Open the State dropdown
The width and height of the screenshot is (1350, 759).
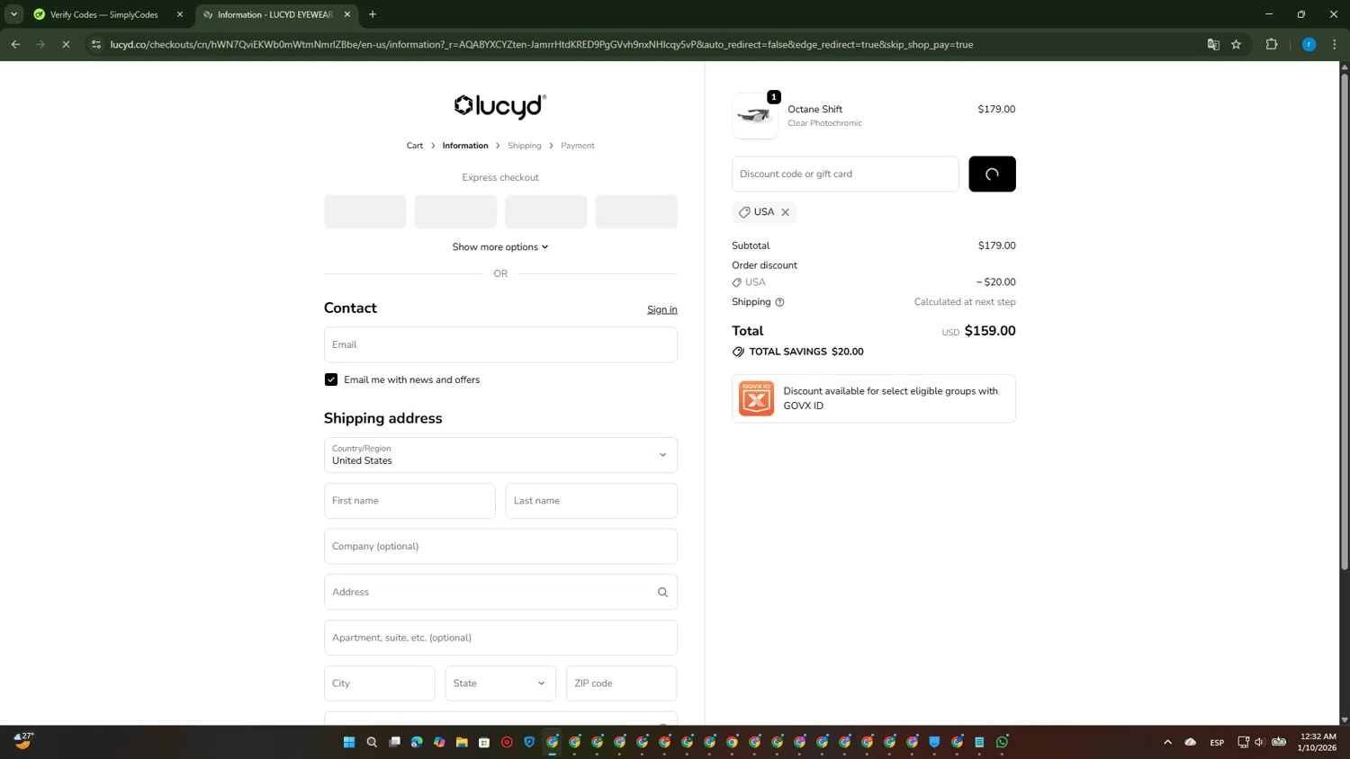(500, 683)
